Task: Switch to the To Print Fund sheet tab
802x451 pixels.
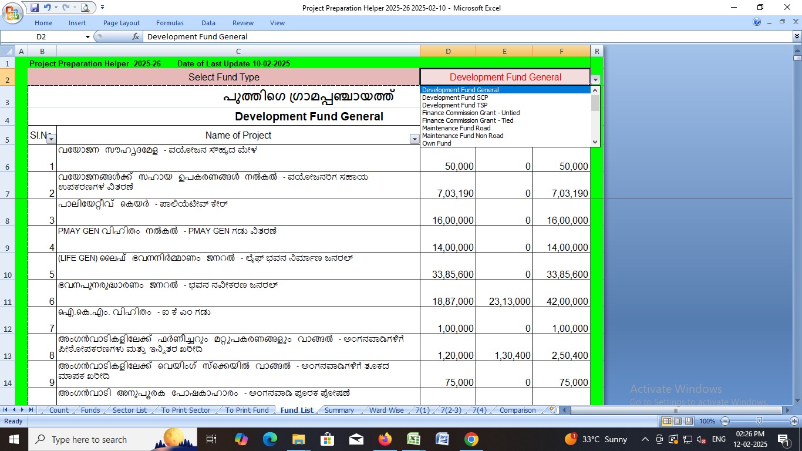Action: 247,410
